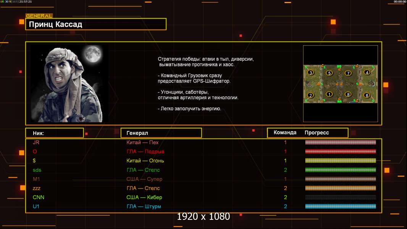Select player nickname 'sds'
The height and width of the screenshot is (229, 407).
click(x=37, y=170)
